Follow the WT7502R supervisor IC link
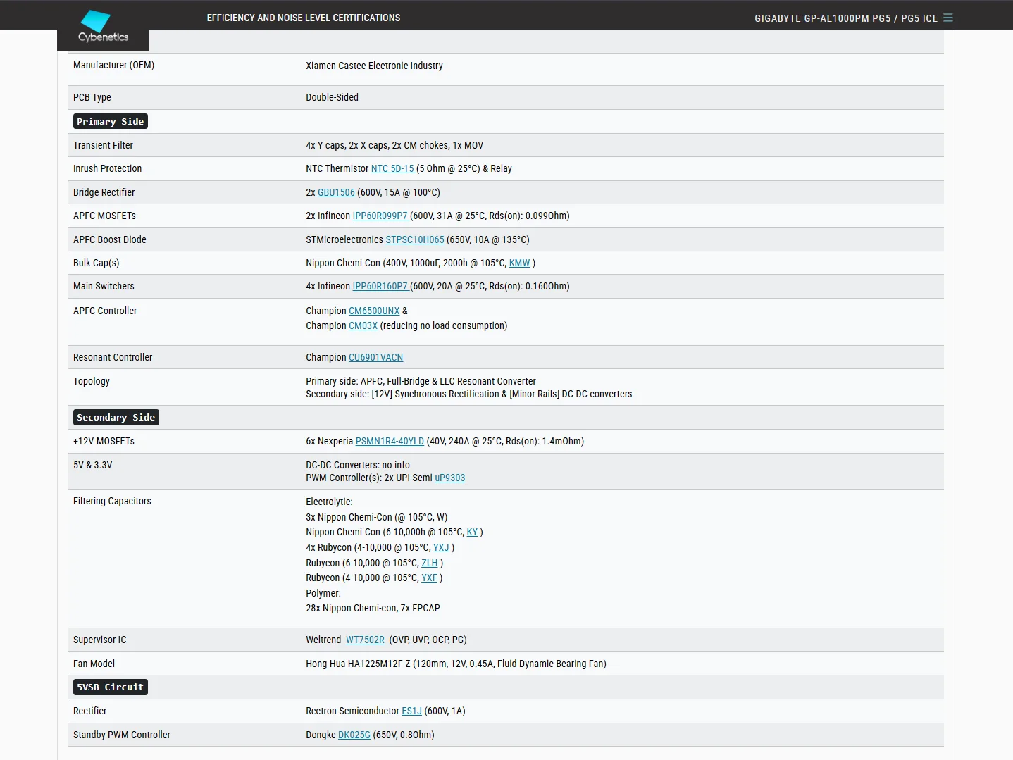Image resolution: width=1013 pixels, height=760 pixels. (x=365, y=640)
